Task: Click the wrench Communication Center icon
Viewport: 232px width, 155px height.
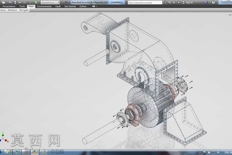Action: point(170,2)
